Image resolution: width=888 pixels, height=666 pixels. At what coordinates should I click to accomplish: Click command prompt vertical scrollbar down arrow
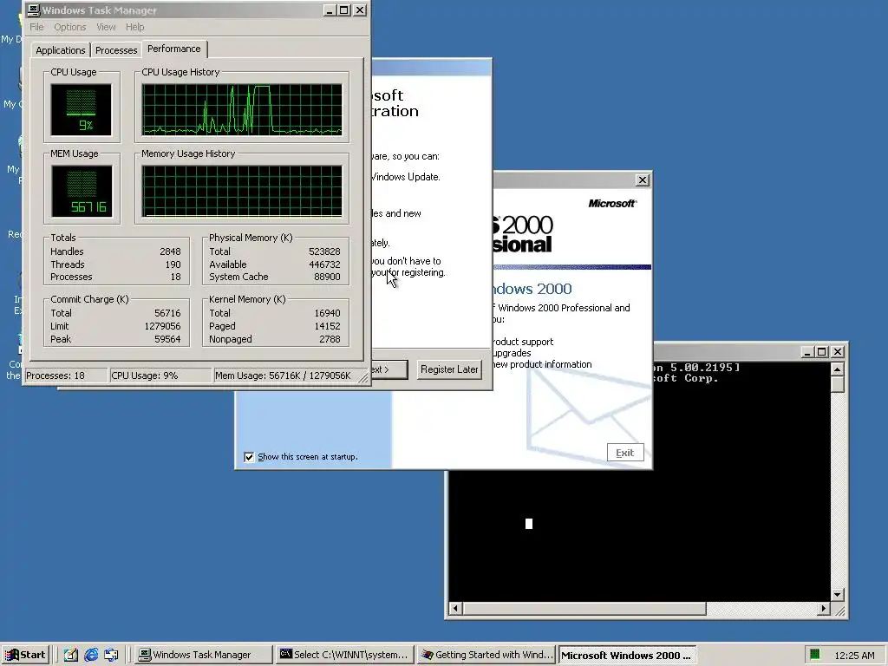(x=837, y=595)
